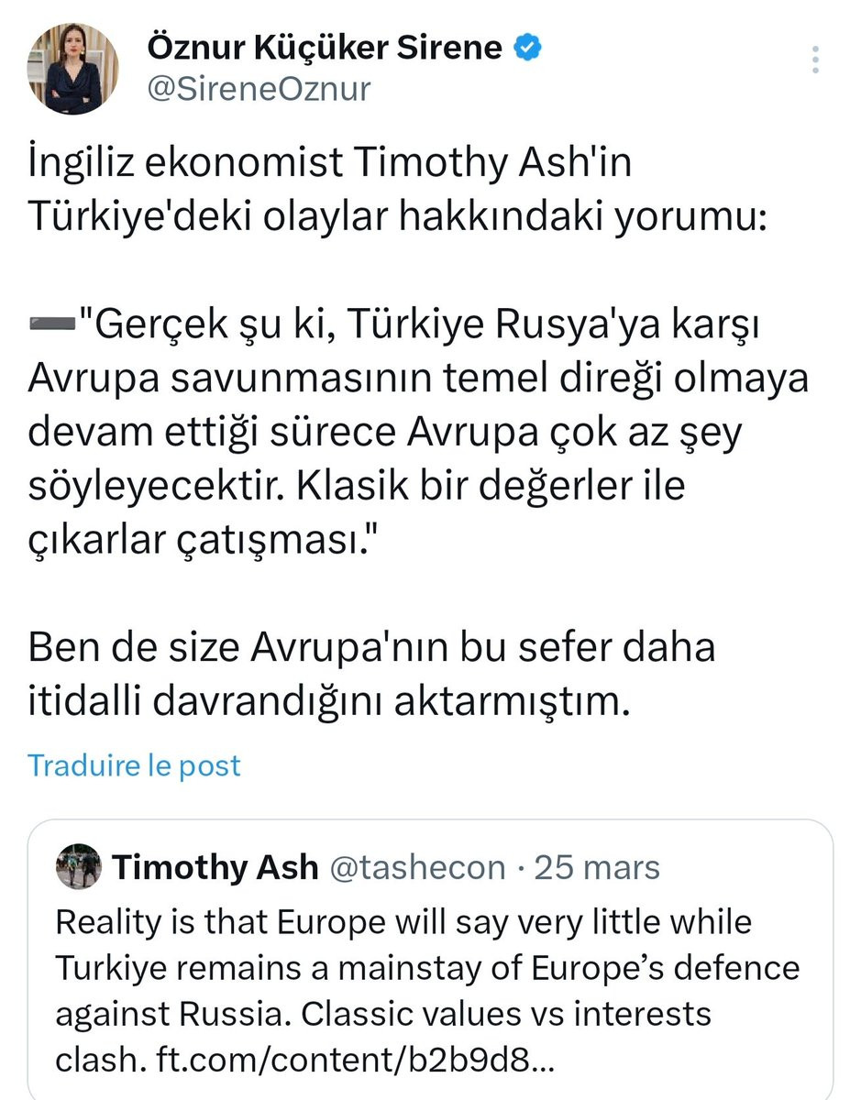Open Timothy Ash's avatar in quoted post

79,866
